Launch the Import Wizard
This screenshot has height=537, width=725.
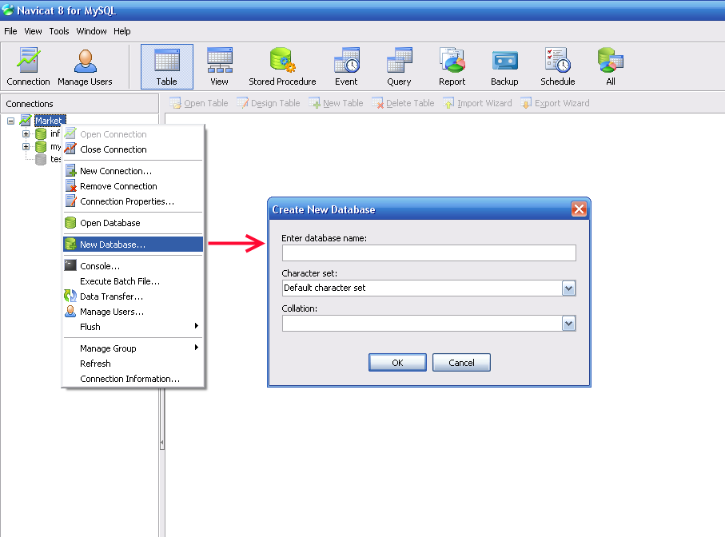tap(478, 103)
